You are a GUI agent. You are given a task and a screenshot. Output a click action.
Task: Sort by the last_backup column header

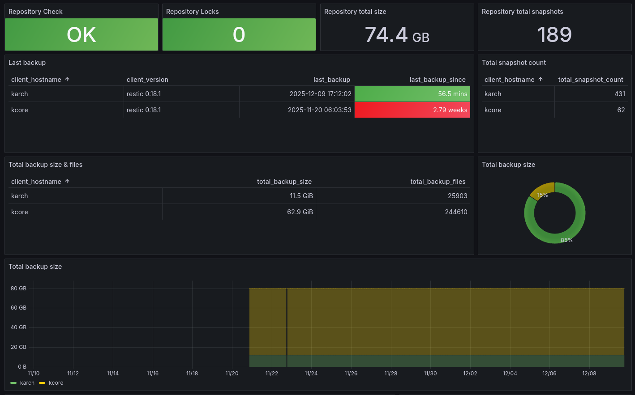pos(331,80)
